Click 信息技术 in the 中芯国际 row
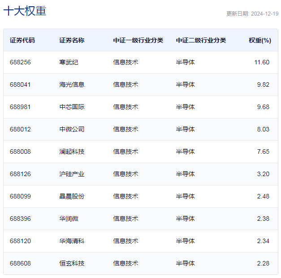Image resolution: width=281 pixels, height=278 pixels. tap(125, 107)
